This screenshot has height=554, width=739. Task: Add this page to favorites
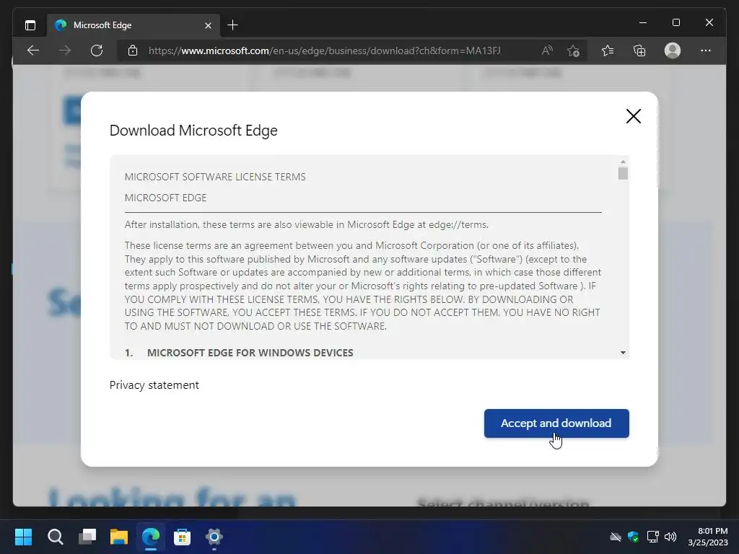[x=573, y=50]
